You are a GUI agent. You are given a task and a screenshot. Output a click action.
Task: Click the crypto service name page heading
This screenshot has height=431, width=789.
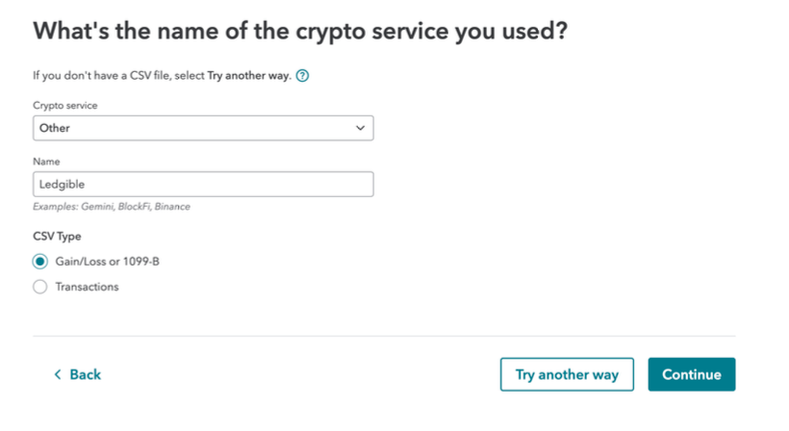click(x=300, y=31)
